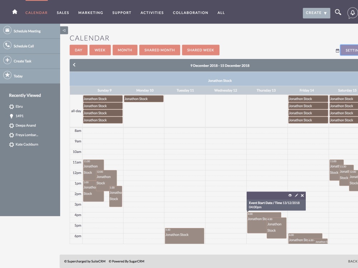Open Monday all-day Jonathon Stock event
The width and height of the screenshot is (358, 268).
pos(144,99)
